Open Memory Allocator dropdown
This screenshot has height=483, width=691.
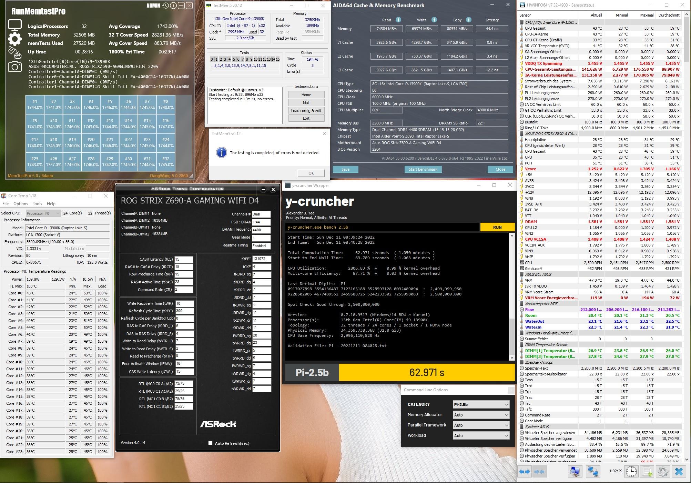tap(481, 415)
